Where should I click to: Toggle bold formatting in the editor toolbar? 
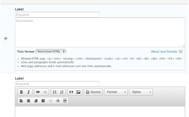(x=21, y=92)
